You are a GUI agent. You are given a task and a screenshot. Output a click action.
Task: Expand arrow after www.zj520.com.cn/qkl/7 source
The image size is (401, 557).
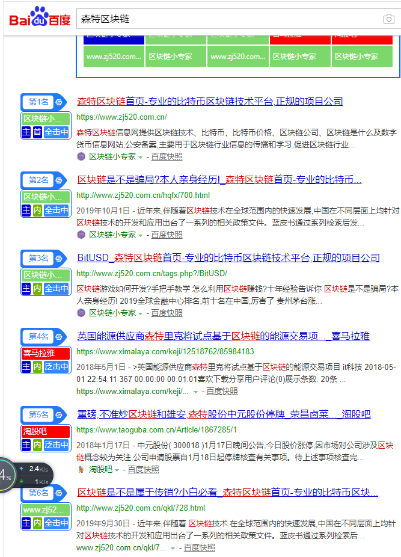173,549
